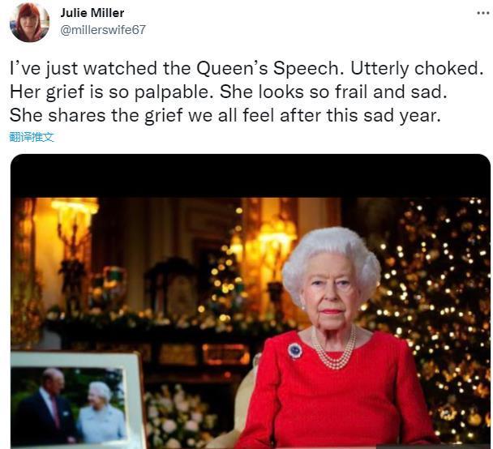Open the @millerswife67 handle link
This screenshot has height=449, width=493.
103,29
